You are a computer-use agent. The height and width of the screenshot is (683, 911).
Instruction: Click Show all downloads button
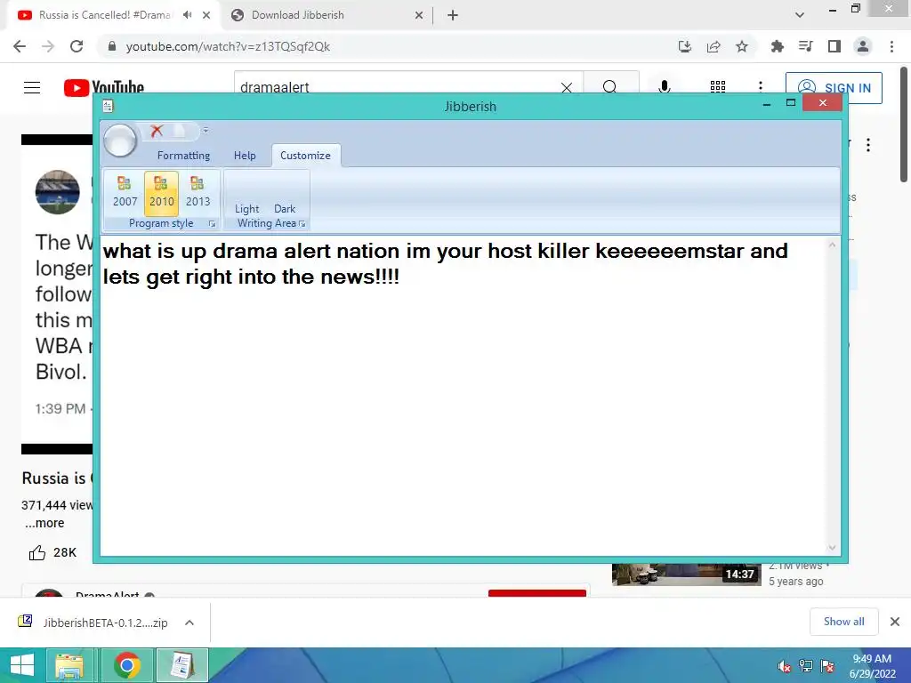(x=843, y=622)
